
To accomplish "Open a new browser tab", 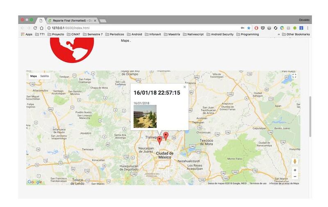I will click(103, 20).
